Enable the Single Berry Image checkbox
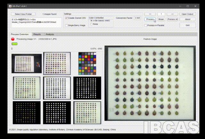Viewport: 205px width, 139px height. (x=67, y=25)
